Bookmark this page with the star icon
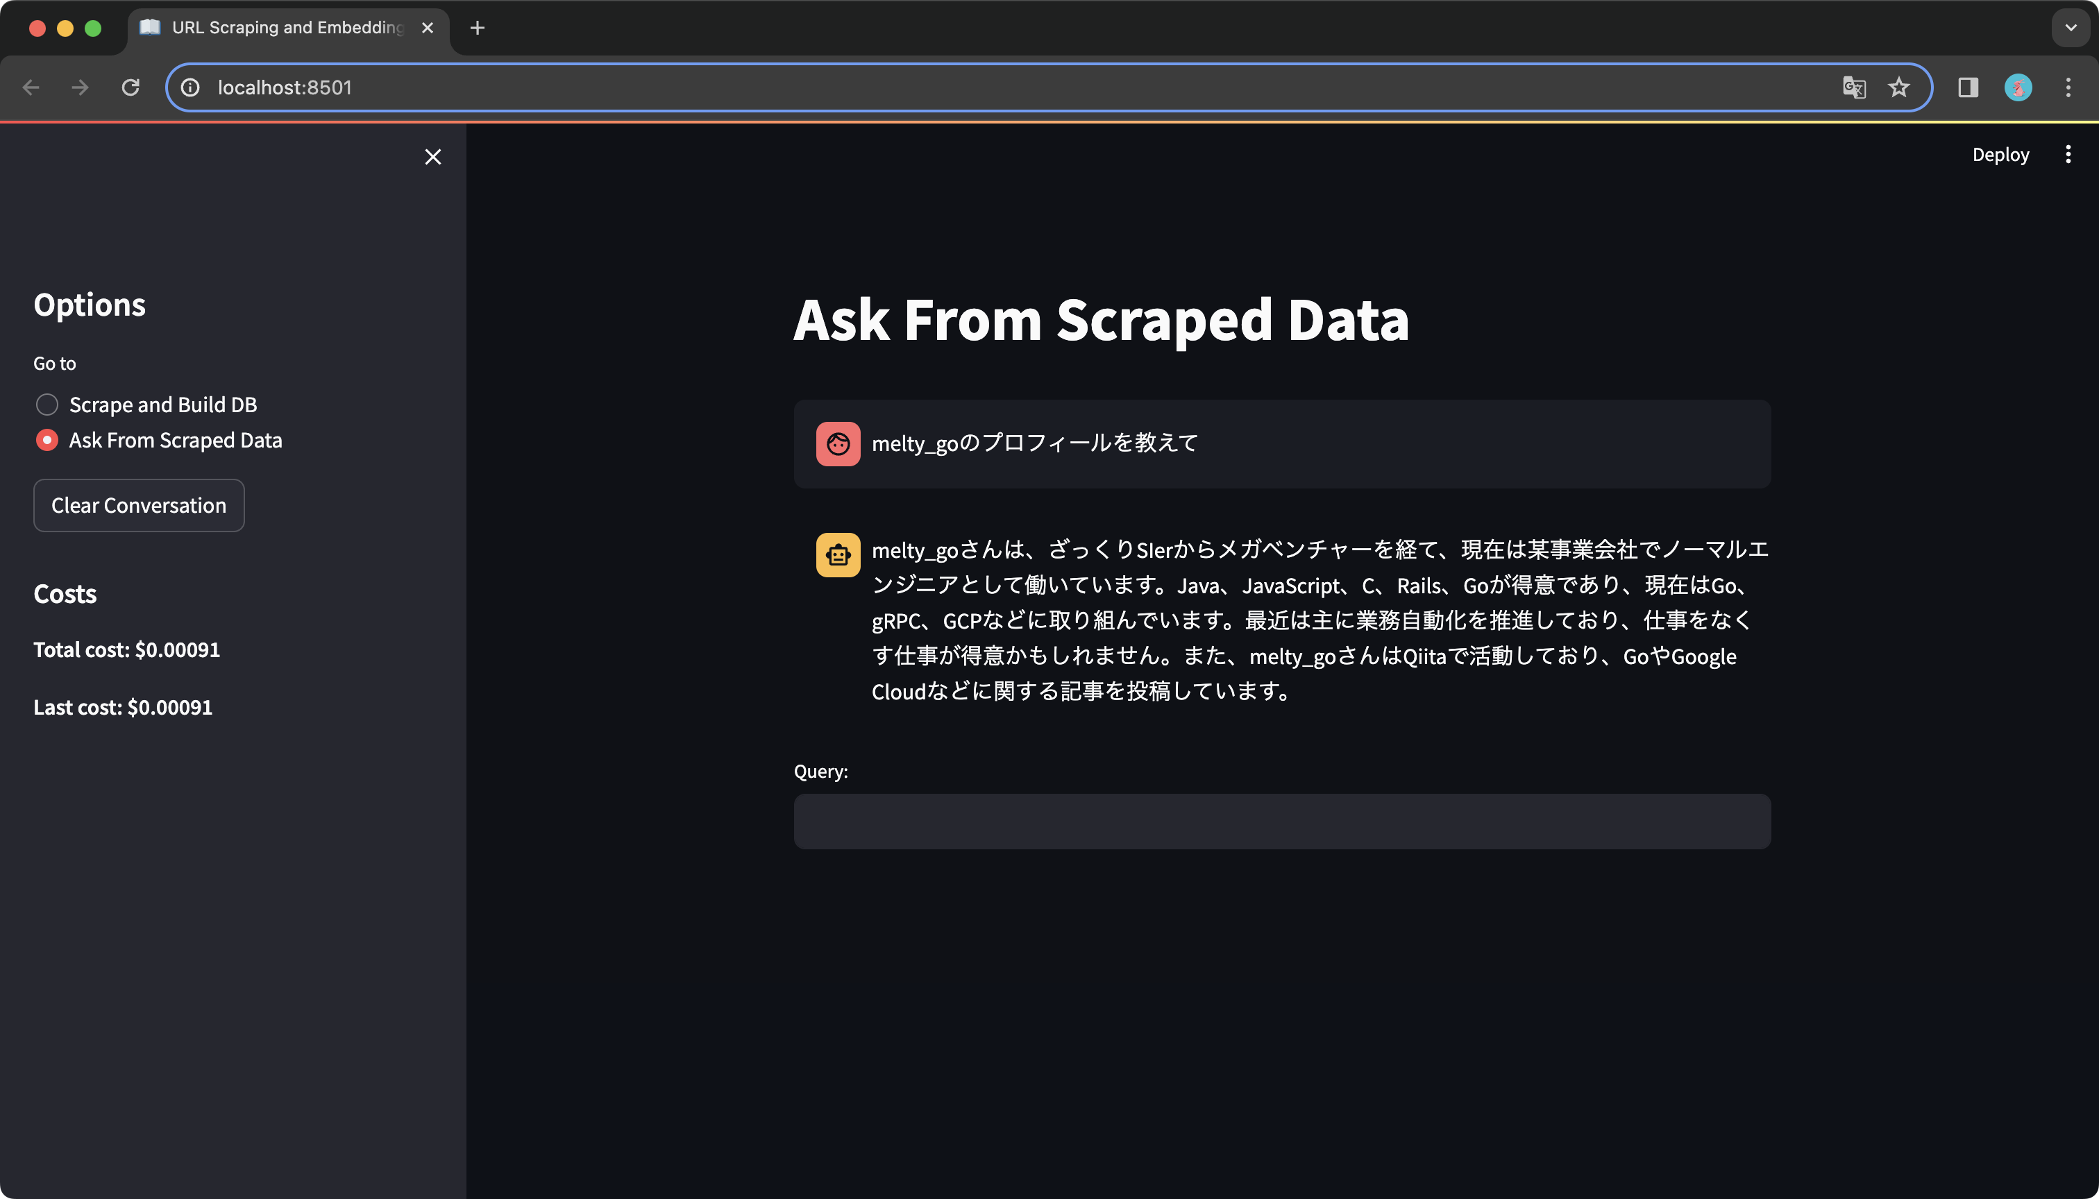 pyautogui.click(x=1899, y=87)
